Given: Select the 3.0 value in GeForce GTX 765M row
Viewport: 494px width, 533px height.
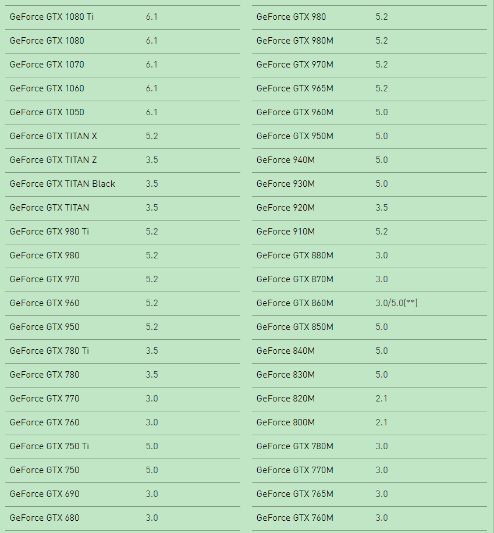Looking at the screenshot, I should pyautogui.click(x=382, y=494).
